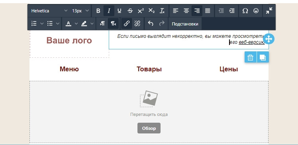Insert a numbered list
This screenshot has width=298, height=145.
tap(34, 24)
